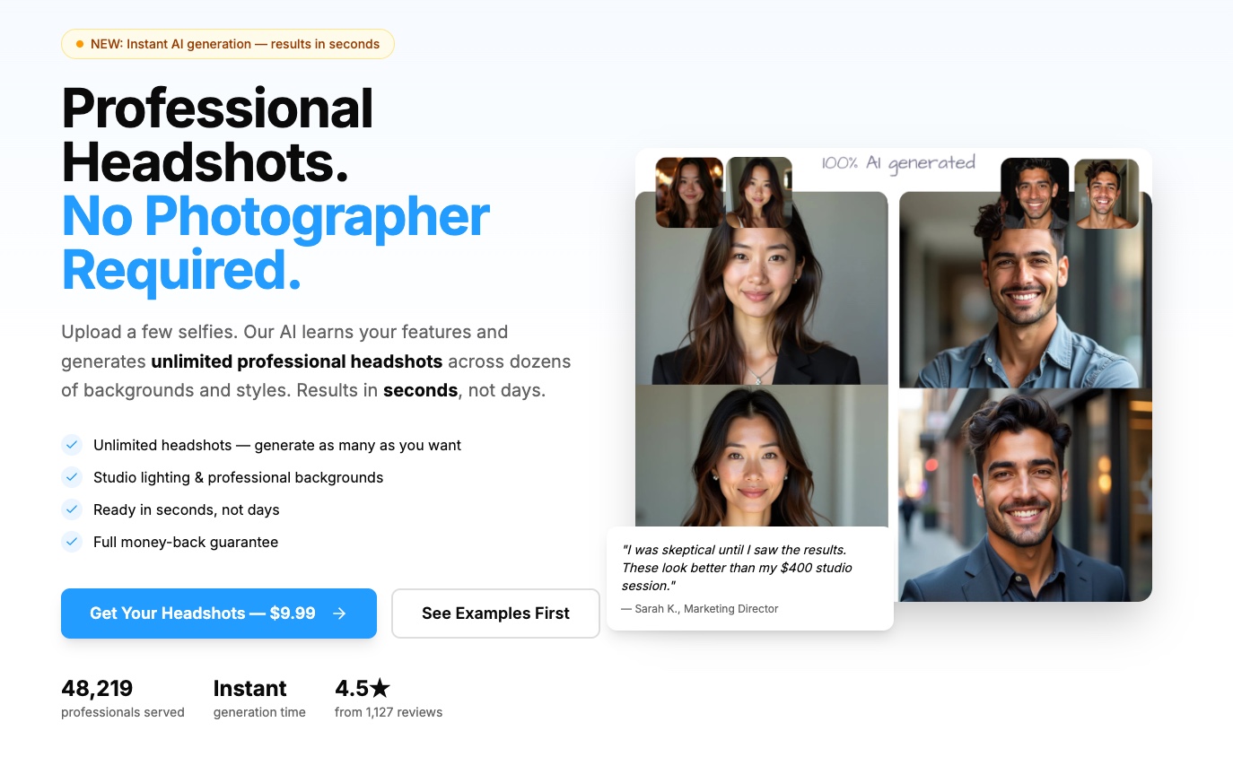1233x757 pixels.
Task: Click the orange dot in the NEW badge
Action: click(x=80, y=44)
